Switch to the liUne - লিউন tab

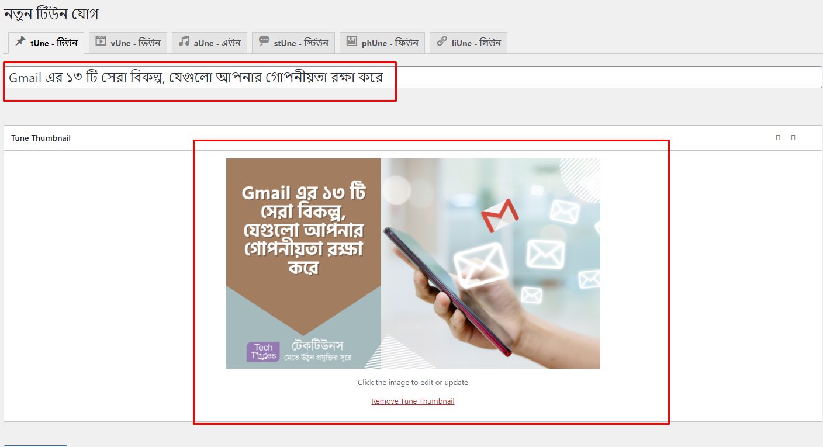[x=468, y=41]
